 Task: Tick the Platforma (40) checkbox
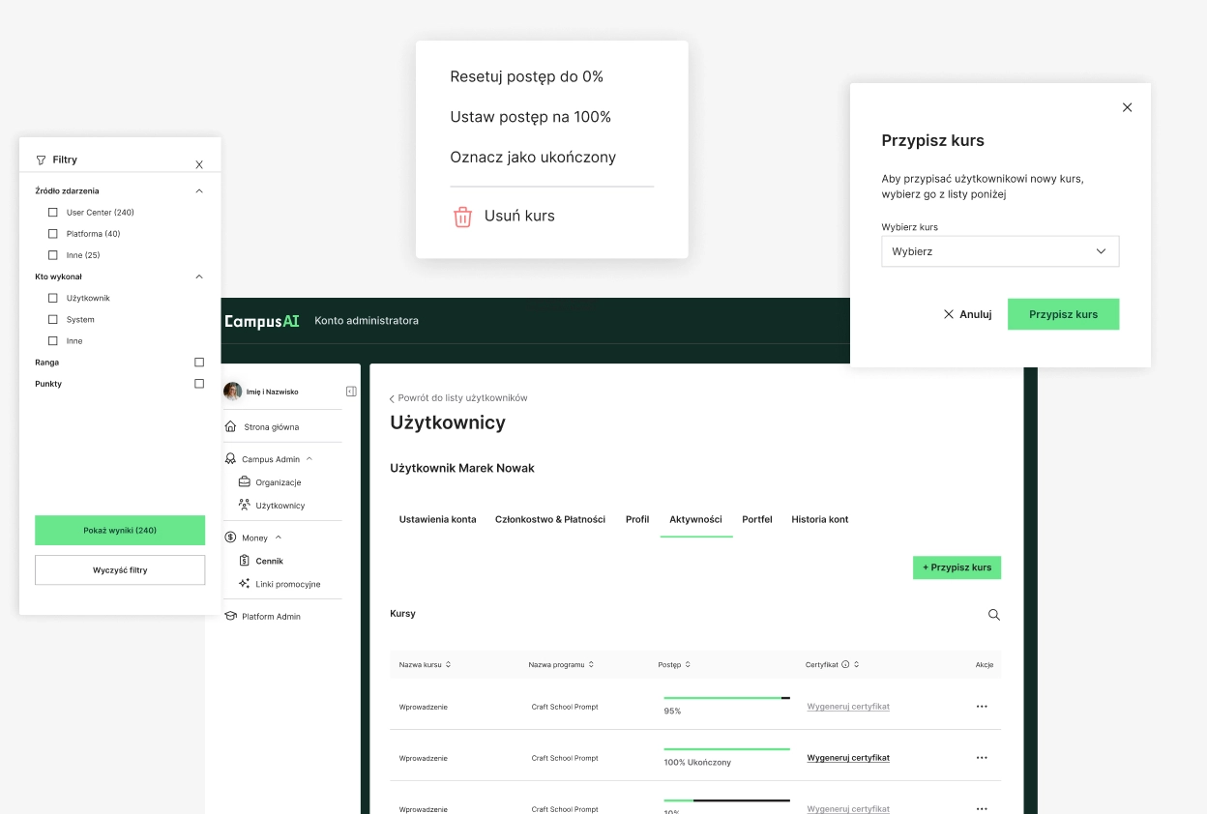pyautogui.click(x=53, y=234)
